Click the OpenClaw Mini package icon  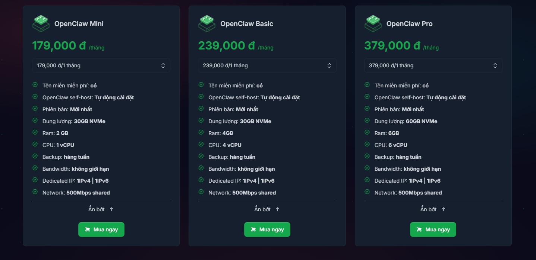[x=41, y=23]
